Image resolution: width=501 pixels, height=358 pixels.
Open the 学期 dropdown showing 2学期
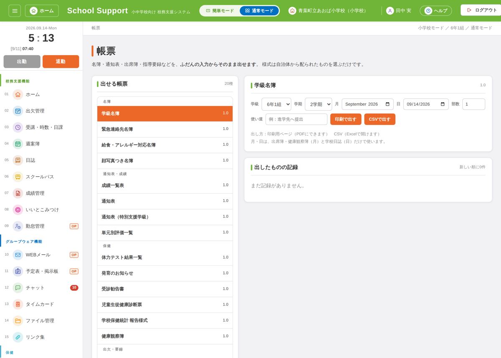tap(319, 104)
